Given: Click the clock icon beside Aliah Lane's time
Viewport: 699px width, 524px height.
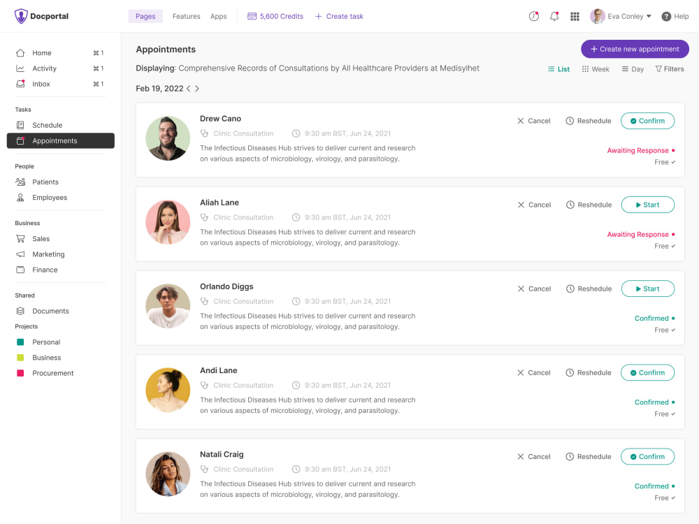Looking at the screenshot, I should (296, 217).
